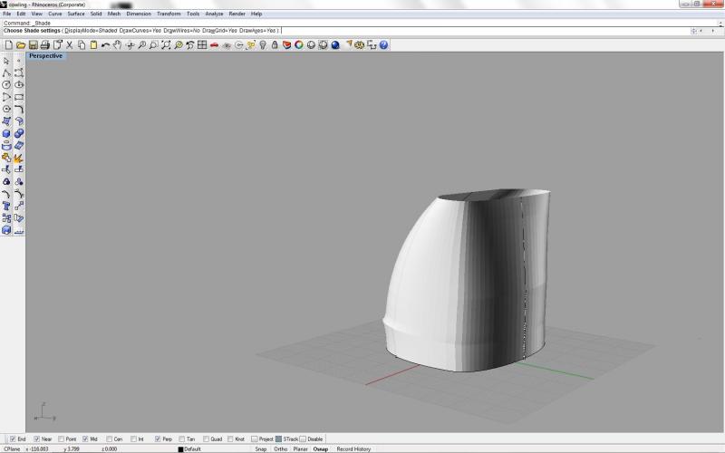Screen dimensions: 725x453
Task: Open Layers with the layers icon
Action: click(286, 44)
